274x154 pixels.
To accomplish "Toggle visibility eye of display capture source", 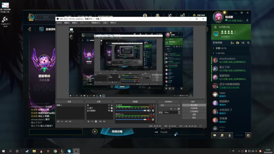I will 109,111.
